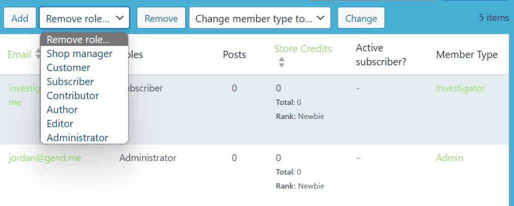The width and height of the screenshot is (514, 206).
Task: Click the Add role button
Action: pyautogui.click(x=20, y=18)
